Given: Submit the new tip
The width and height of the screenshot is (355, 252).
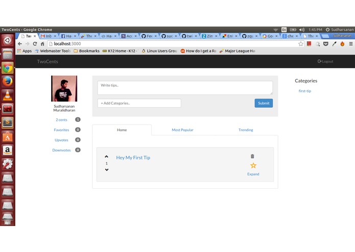Looking at the screenshot, I should (264, 103).
